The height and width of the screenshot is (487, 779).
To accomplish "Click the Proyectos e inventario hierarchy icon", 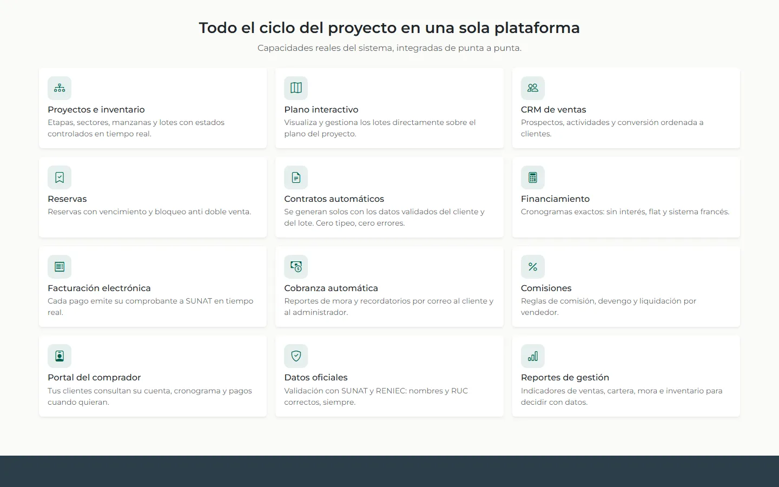I will (x=60, y=88).
